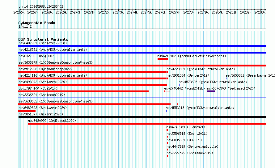Click the blue bar under nsv6487981
The image size is (275, 168).
point(142,46)
